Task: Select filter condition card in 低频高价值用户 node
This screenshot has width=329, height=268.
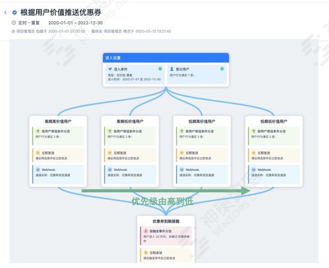Action: 202,136
